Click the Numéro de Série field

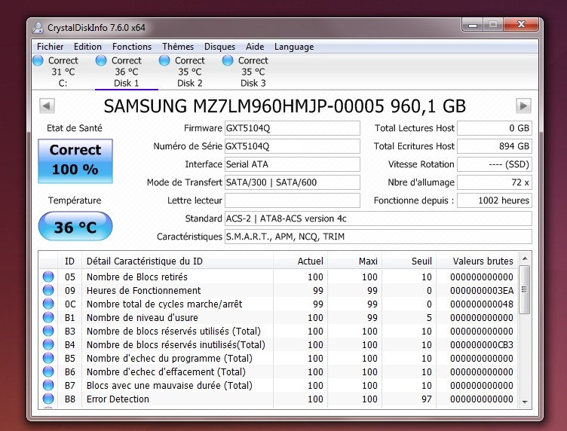(293, 146)
